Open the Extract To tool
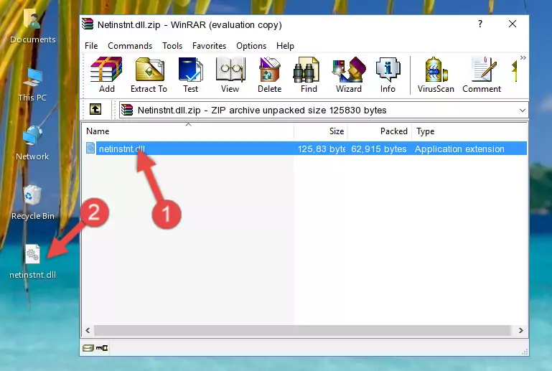Image resolution: width=552 pixels, height=371 pixels. 149,75
